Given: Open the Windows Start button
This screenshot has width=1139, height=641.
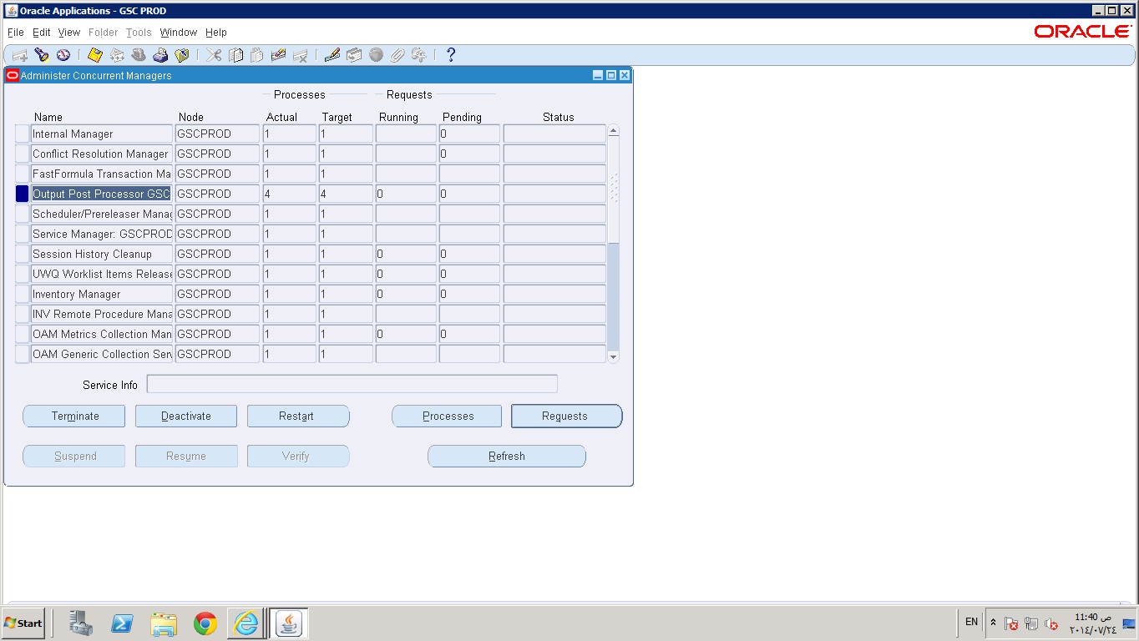Looking at the screenshot, I should pyautogui.click(x=23, y=623).
